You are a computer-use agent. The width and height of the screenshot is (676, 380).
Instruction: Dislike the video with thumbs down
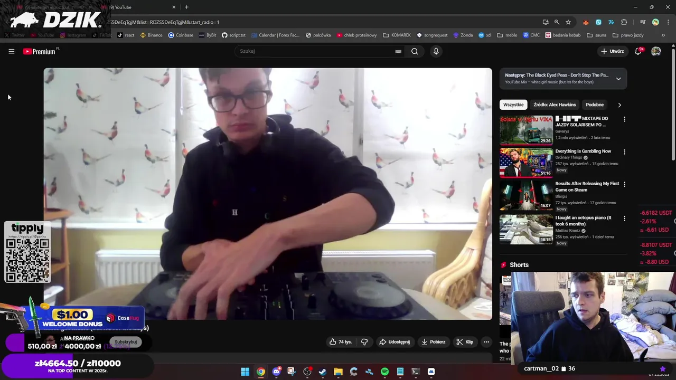point(364,342)
